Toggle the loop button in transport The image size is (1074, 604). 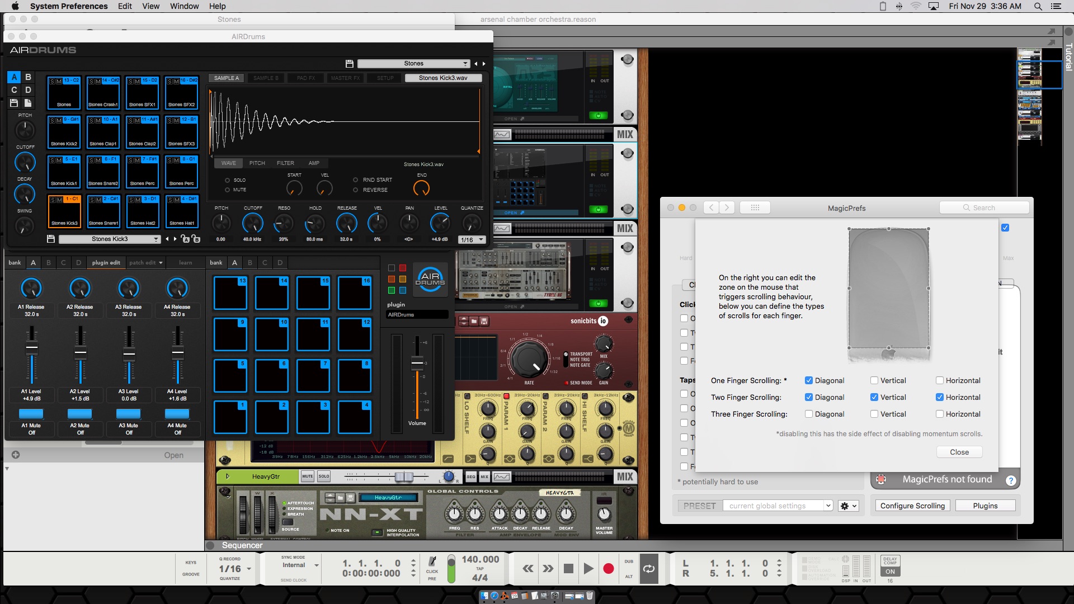click(x=649, y=569)
